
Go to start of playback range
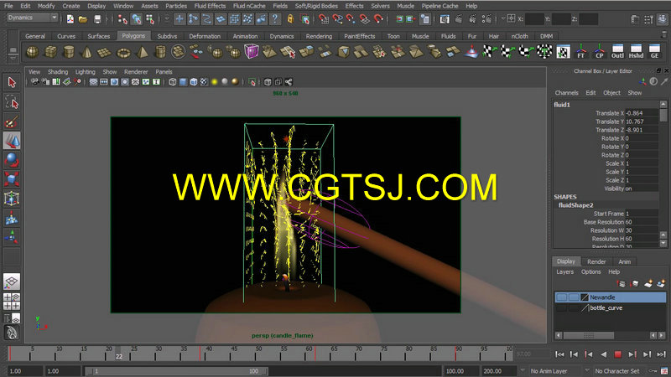559,354
